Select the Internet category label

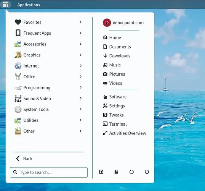31,66
